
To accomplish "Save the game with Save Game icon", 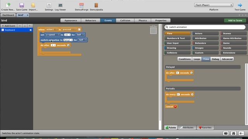I will (22, 5).
